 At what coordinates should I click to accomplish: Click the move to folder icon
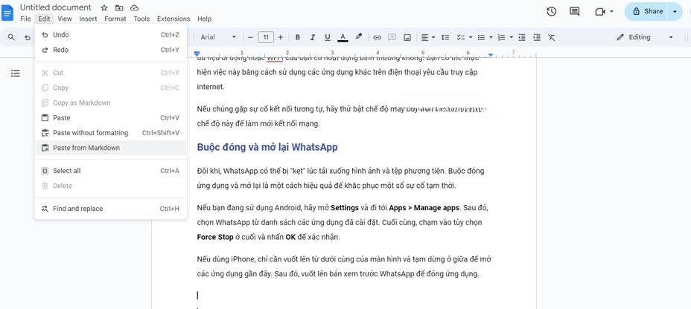coord(119,8)
